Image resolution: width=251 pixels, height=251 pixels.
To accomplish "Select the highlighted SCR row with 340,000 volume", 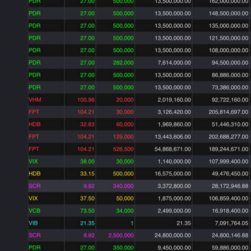I will [138, 186].
